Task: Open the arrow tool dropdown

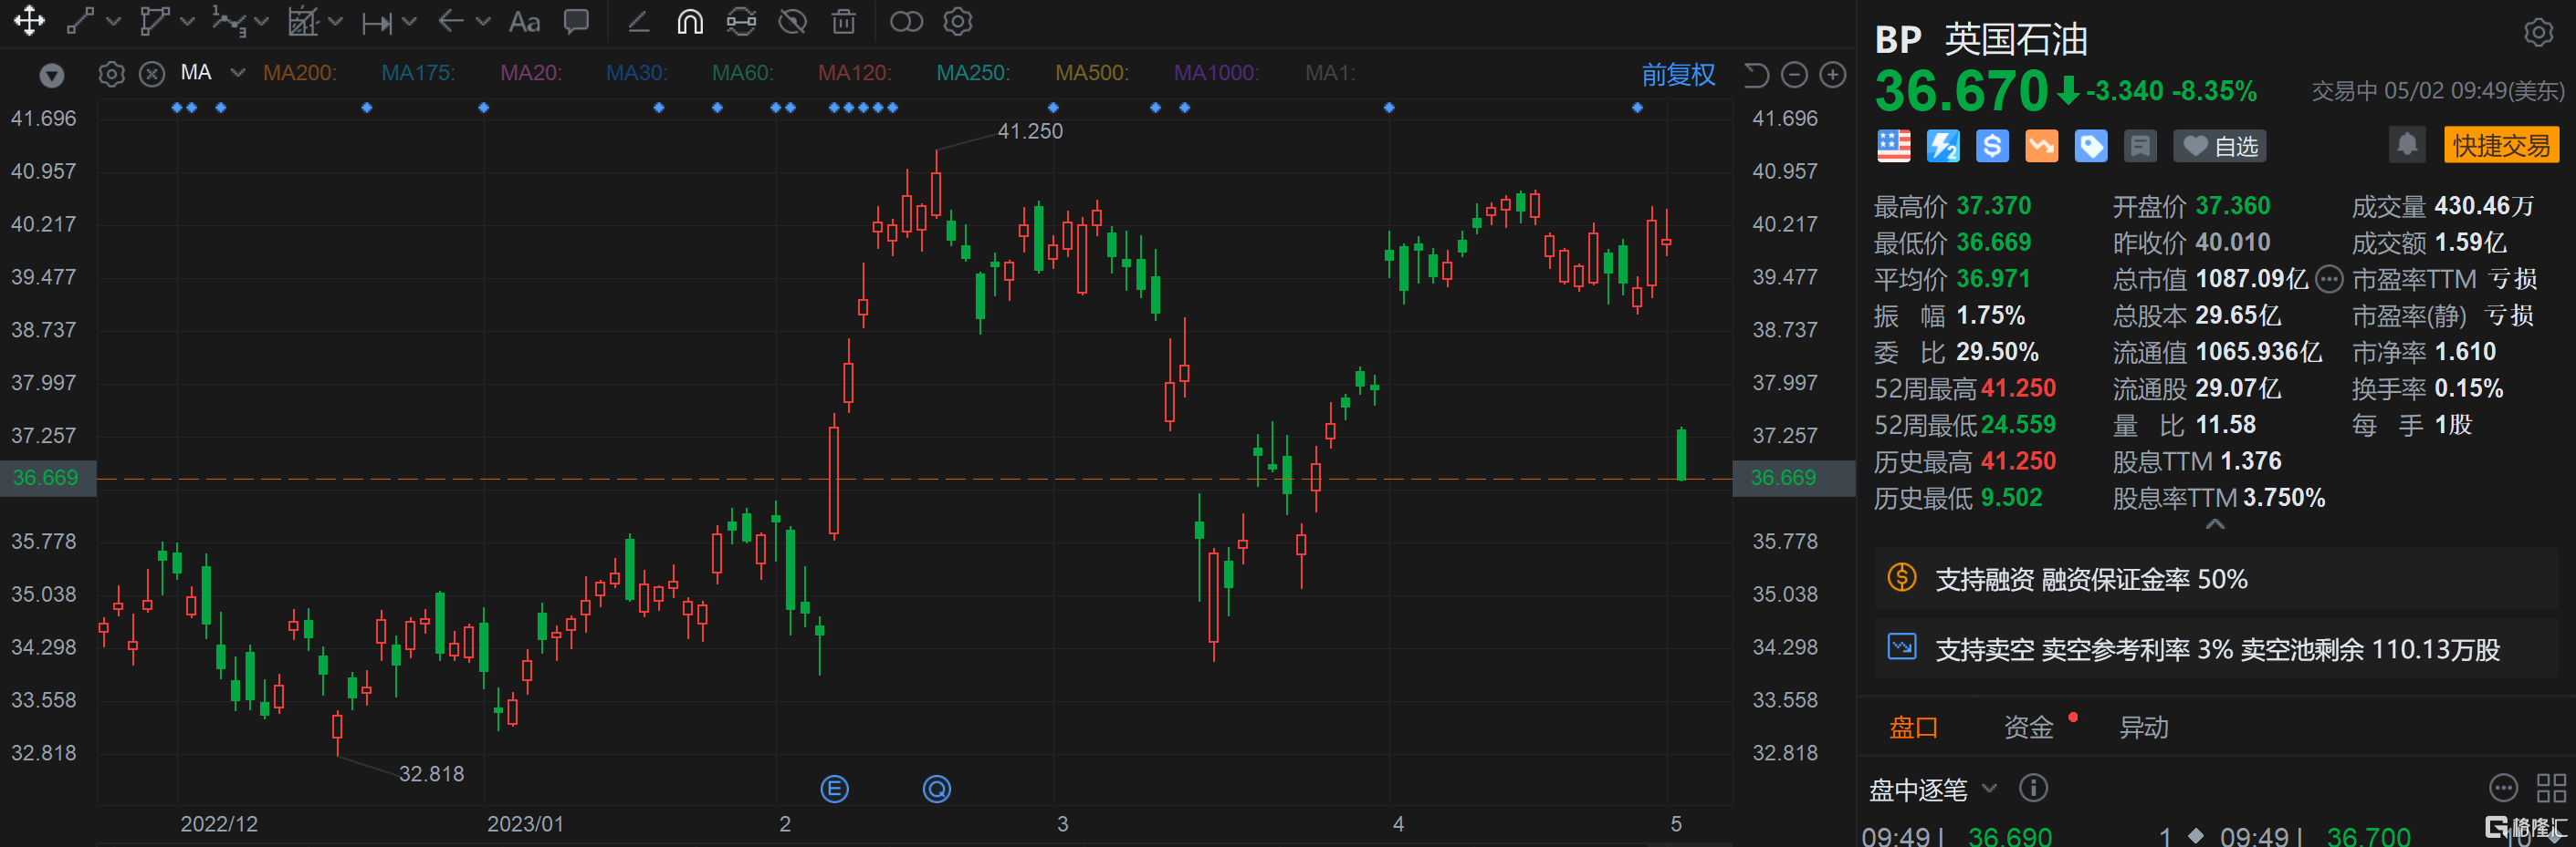Action: [483, 21]
